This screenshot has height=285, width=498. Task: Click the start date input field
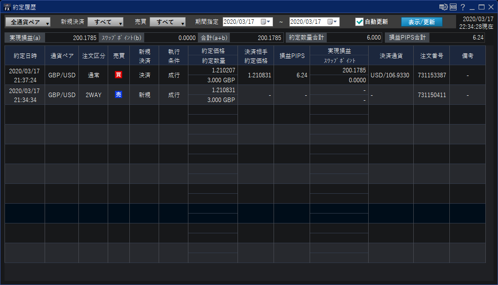[241, 22]
